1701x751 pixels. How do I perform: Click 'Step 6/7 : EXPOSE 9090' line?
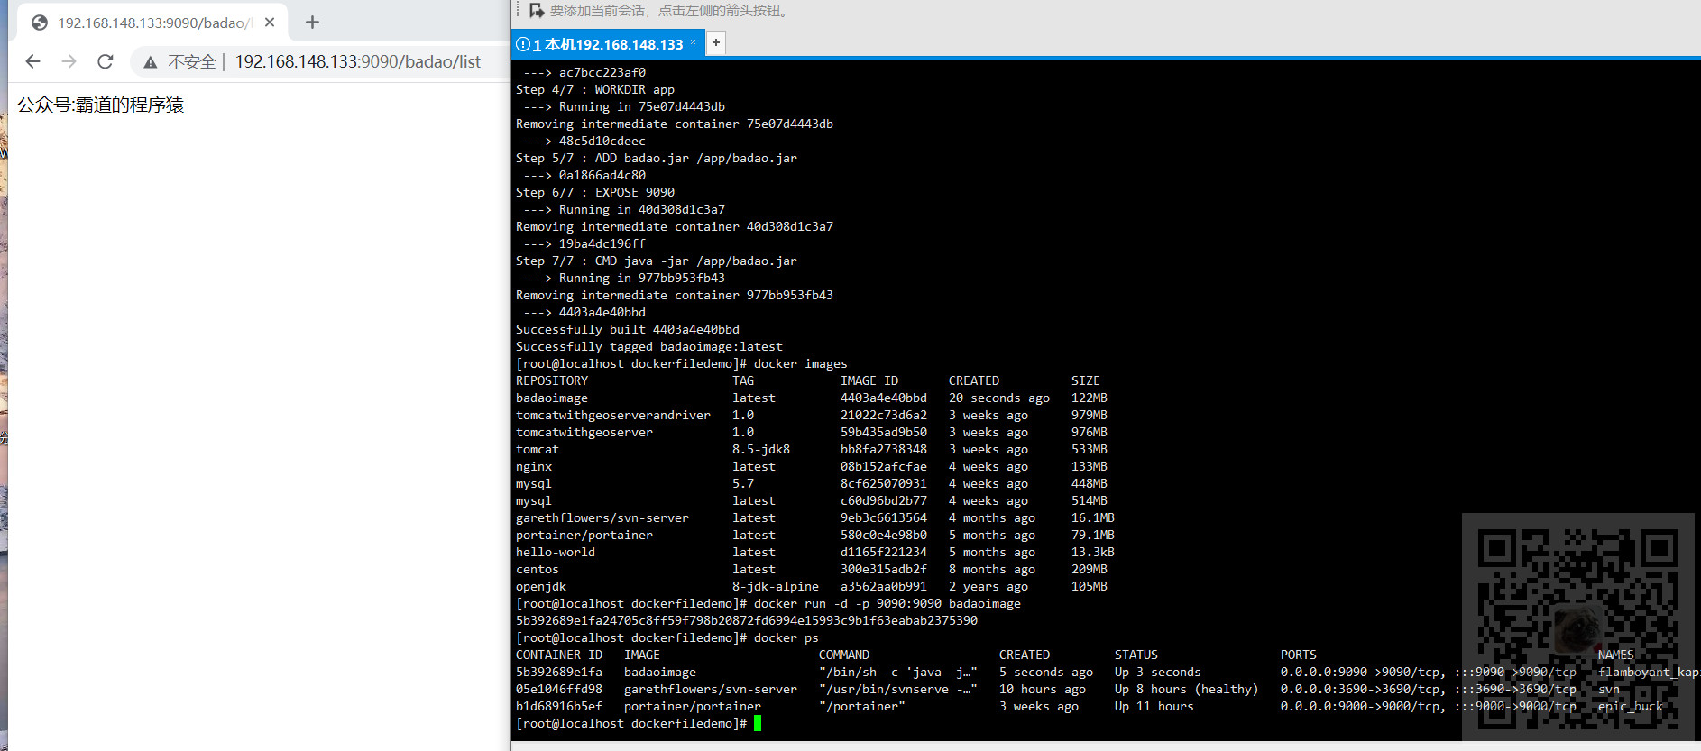tap(595, 192)
